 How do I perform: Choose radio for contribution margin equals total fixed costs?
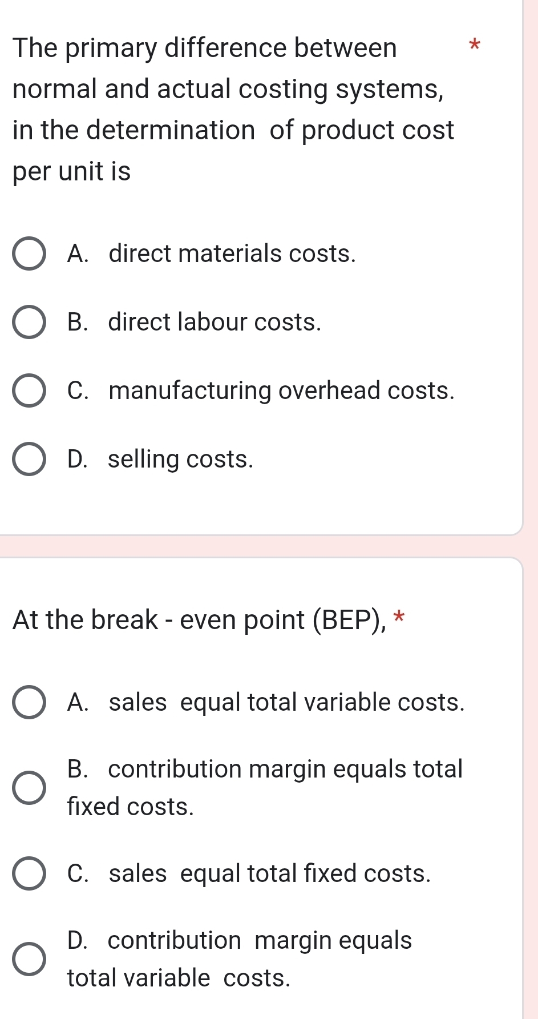click(x=29, y=788)
